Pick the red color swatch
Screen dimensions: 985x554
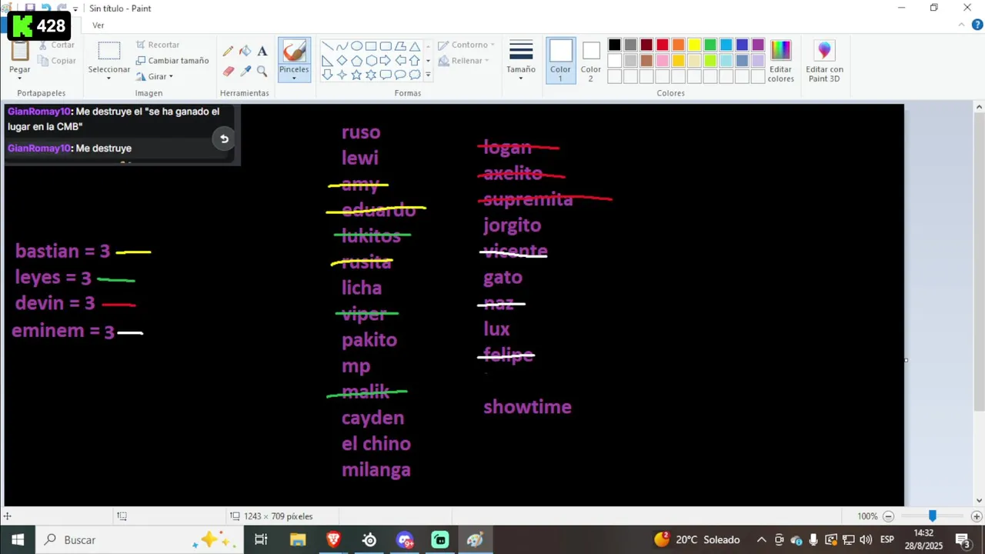pyautogui.click(x=663, y=45)
